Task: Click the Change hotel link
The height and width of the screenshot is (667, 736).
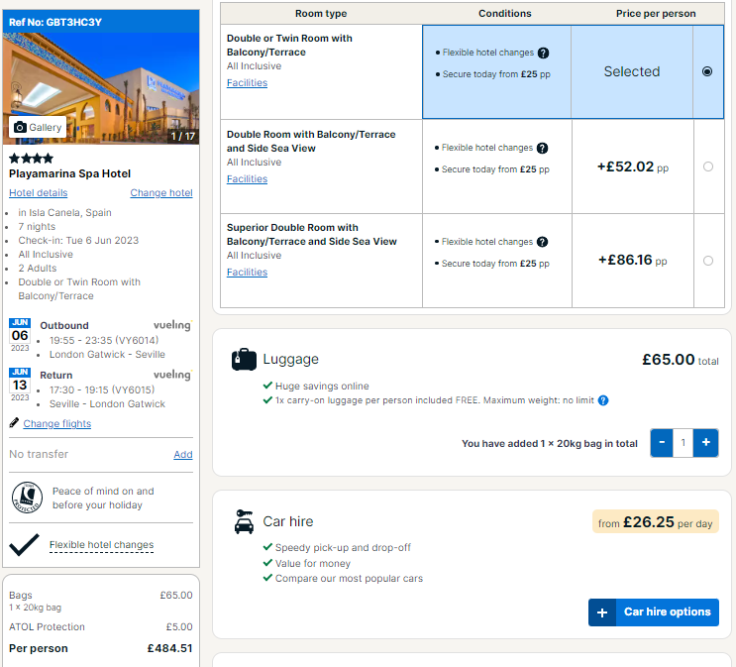Action: [x=161, y=192]
